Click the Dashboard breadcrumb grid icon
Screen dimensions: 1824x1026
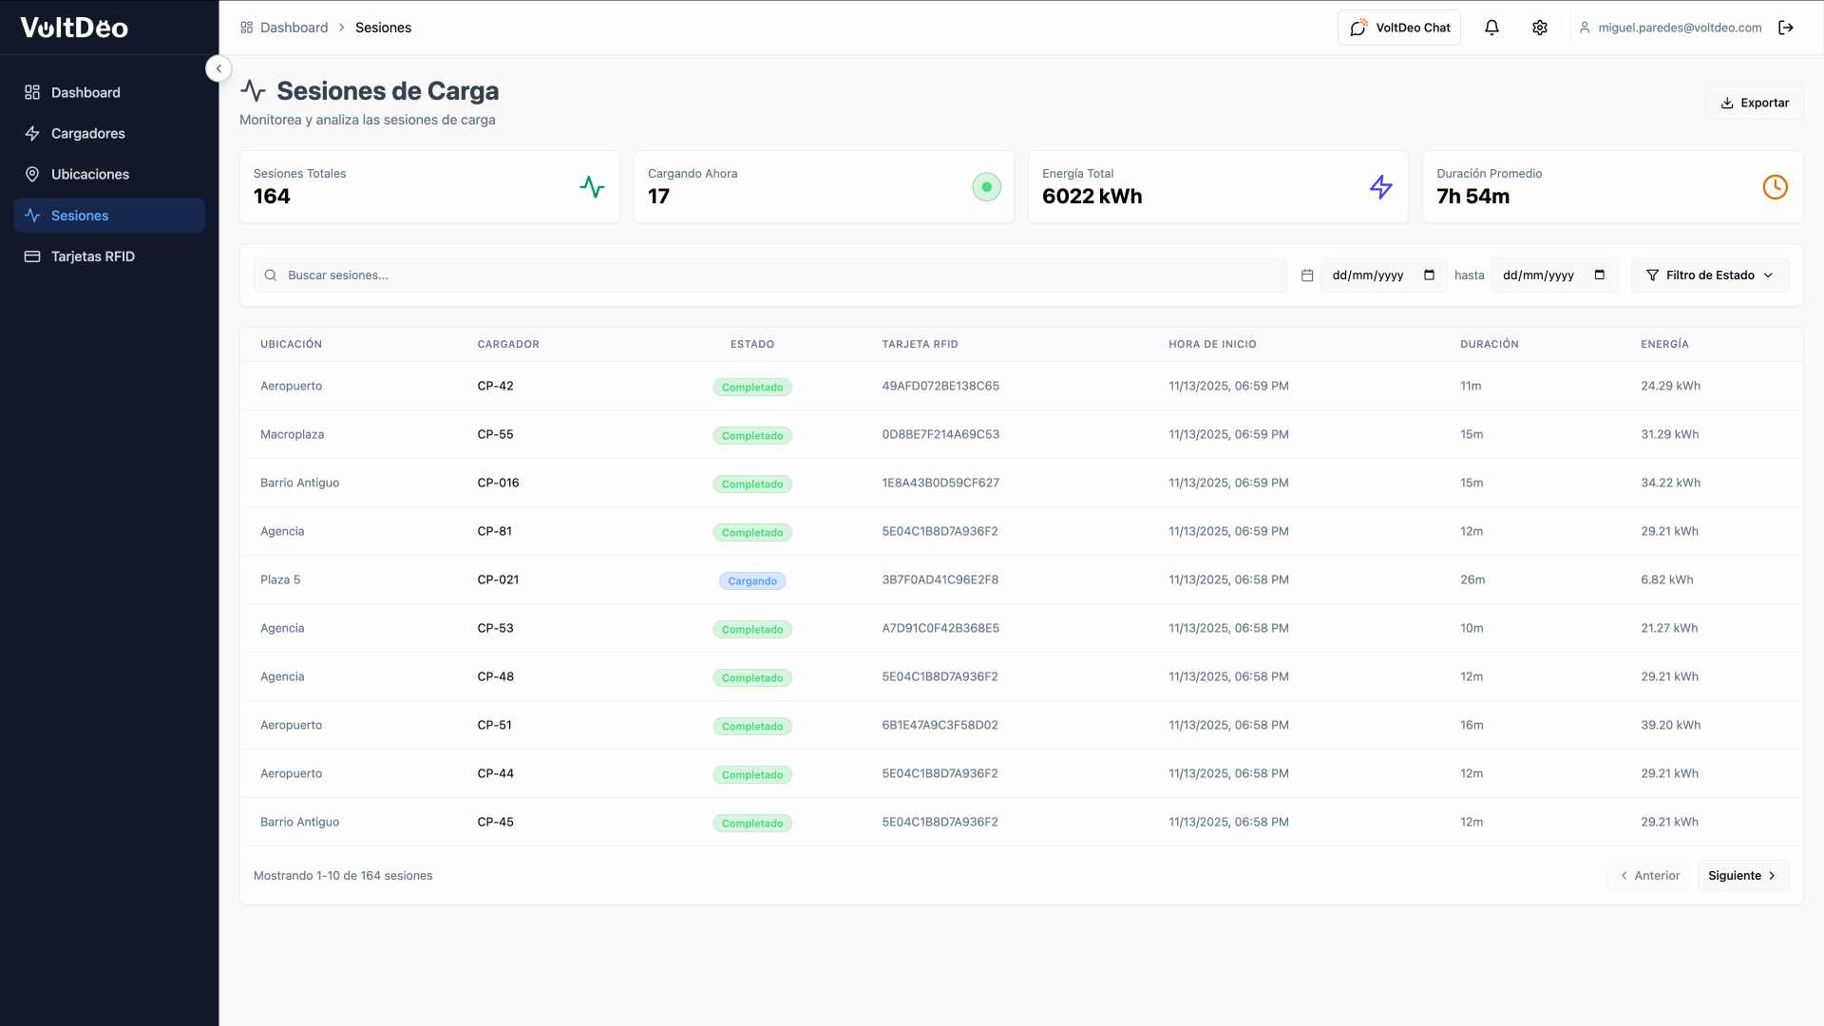point(247,28)
